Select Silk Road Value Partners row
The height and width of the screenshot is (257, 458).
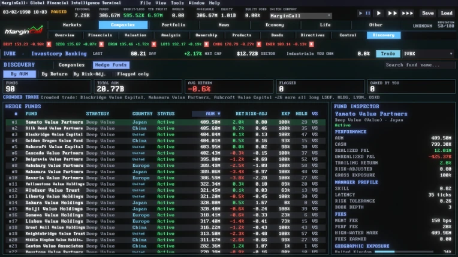tap(165, 128)
